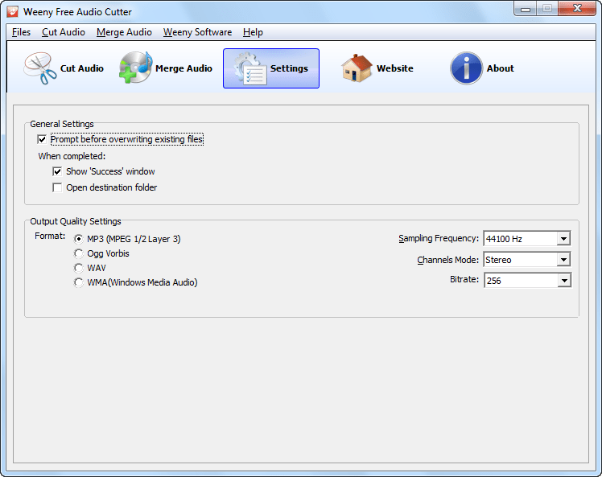
Task: Click the 'Format:' label
Action: pyautogui.click(x=50, y=236)
